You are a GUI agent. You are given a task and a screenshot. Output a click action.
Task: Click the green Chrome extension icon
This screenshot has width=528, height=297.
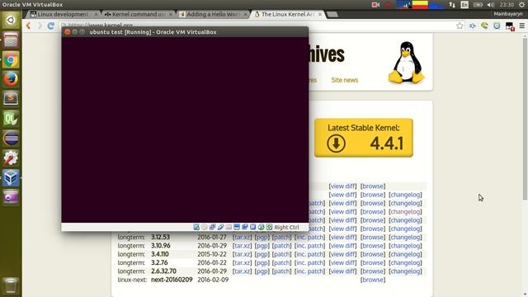tap(484, 26)
